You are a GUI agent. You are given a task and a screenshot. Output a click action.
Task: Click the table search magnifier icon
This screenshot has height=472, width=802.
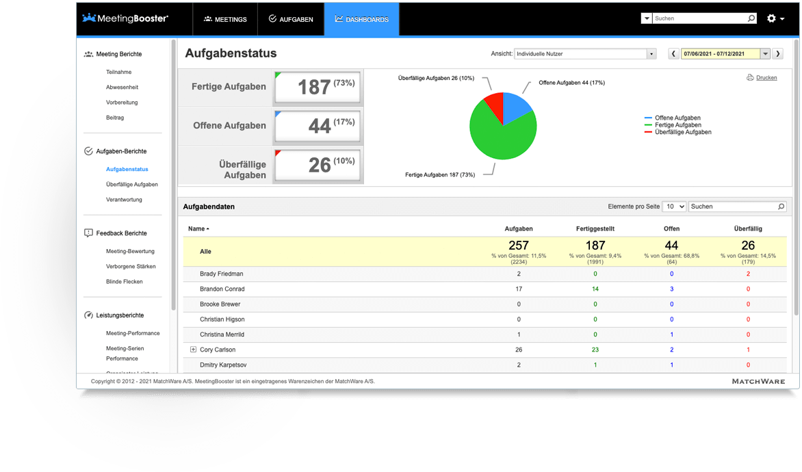(x=781, y=207)
